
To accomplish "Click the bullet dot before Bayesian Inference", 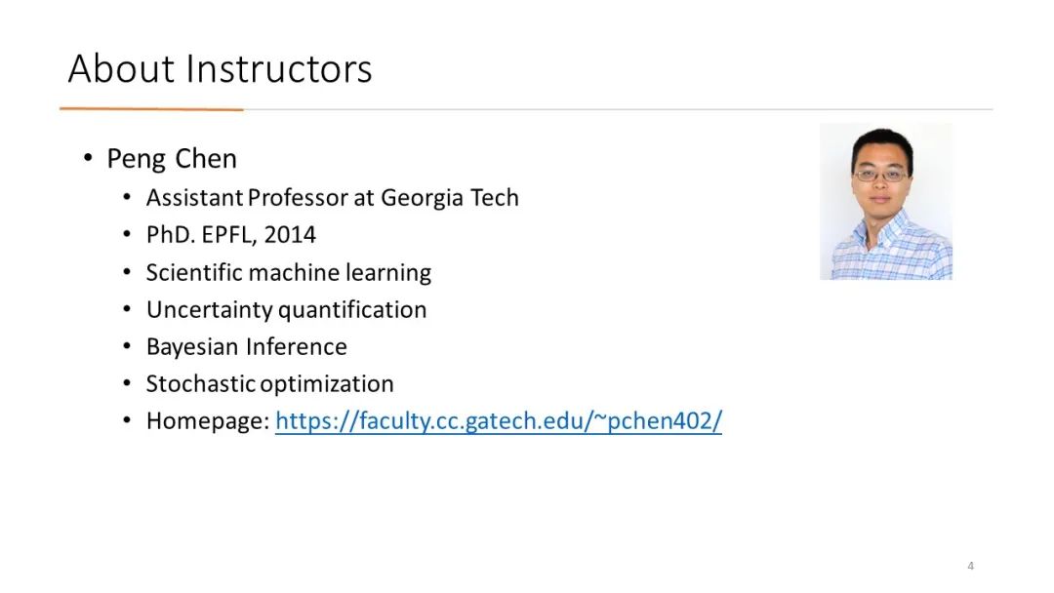I will coord(128,346).
